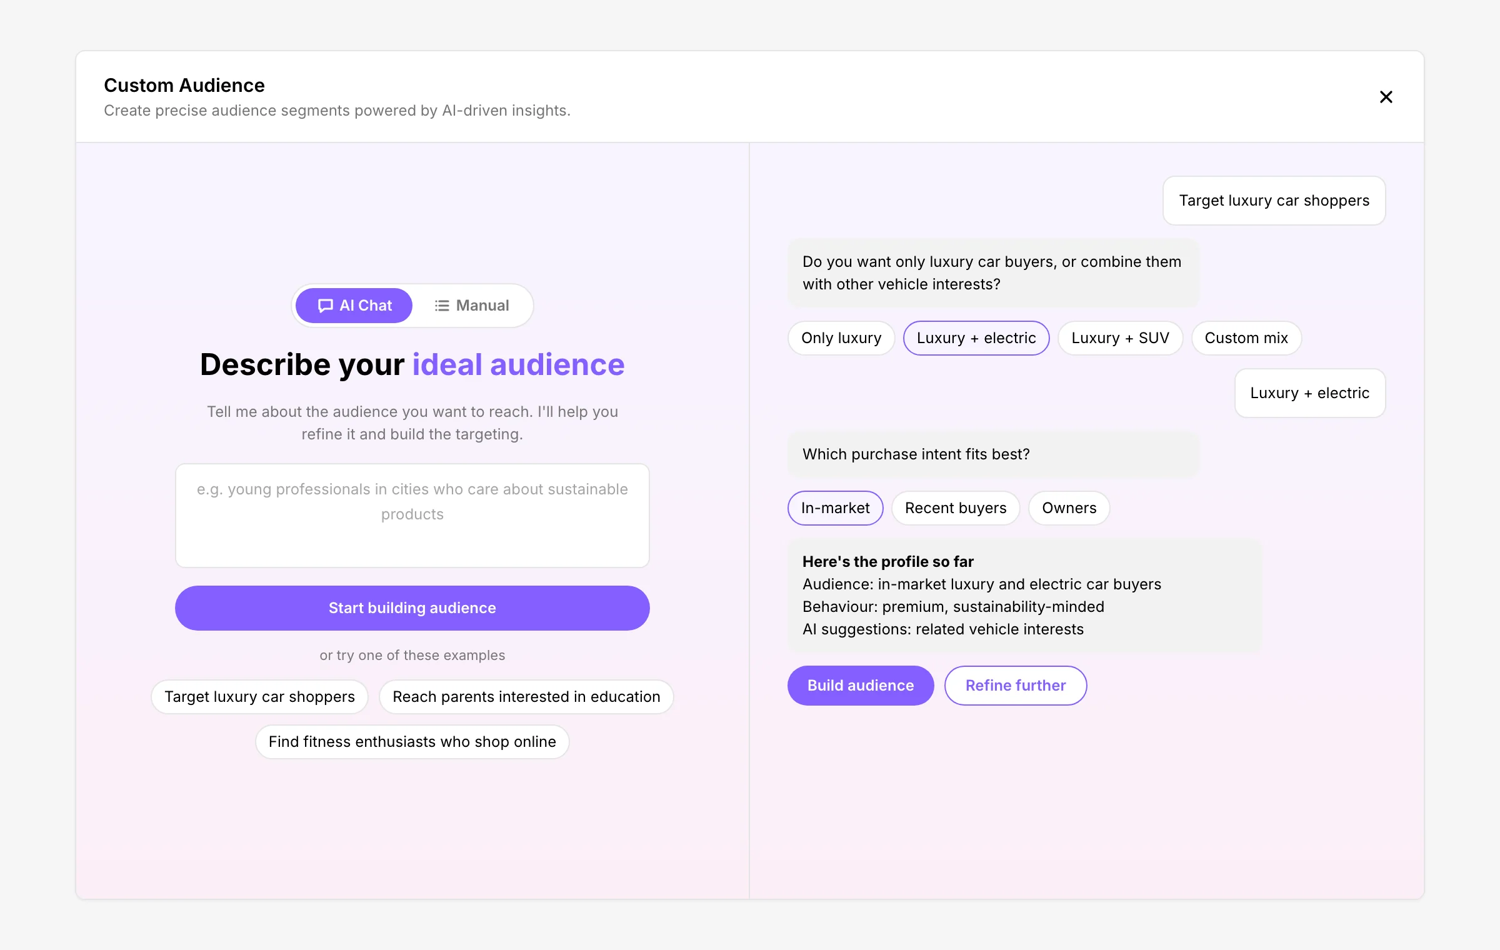The image size is (1500, 950).
Task: Select the 'Only luxury' option
Action: pos(841,338)
